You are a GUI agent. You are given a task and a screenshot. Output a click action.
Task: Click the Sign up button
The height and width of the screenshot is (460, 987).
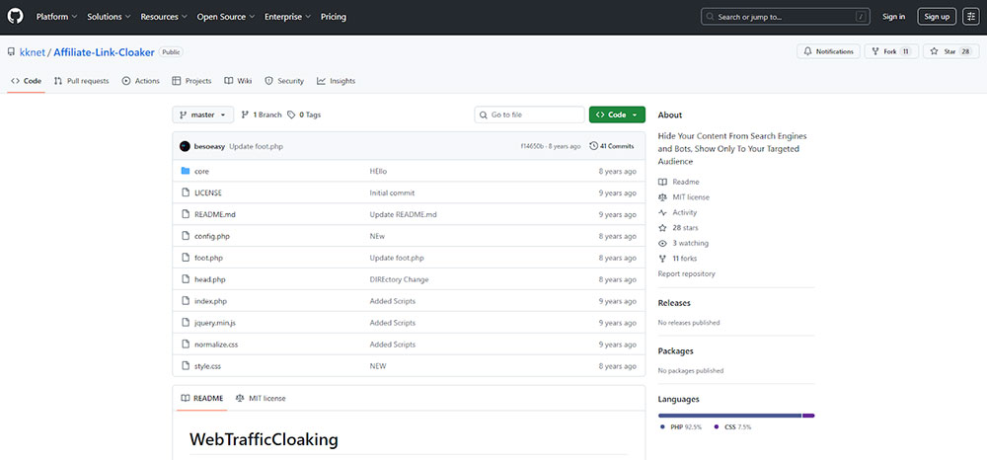click(937, 17)
